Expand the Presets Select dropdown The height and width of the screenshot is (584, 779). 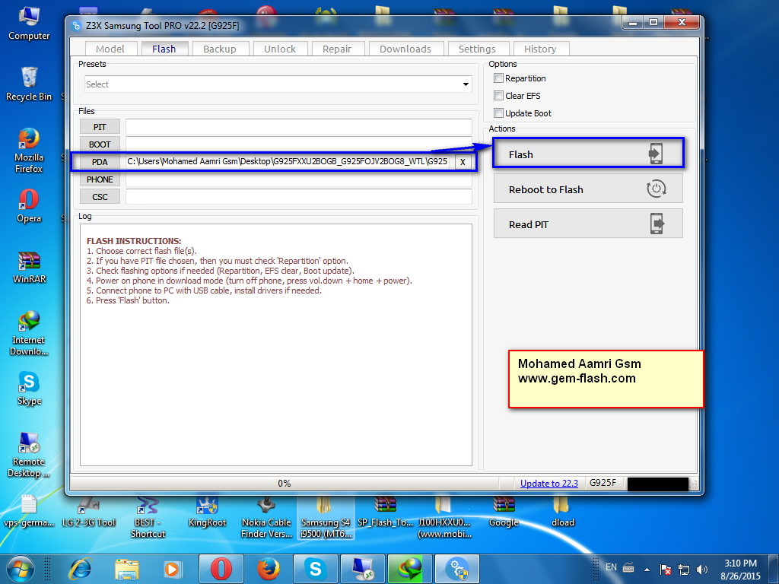(x=278, y=84)
